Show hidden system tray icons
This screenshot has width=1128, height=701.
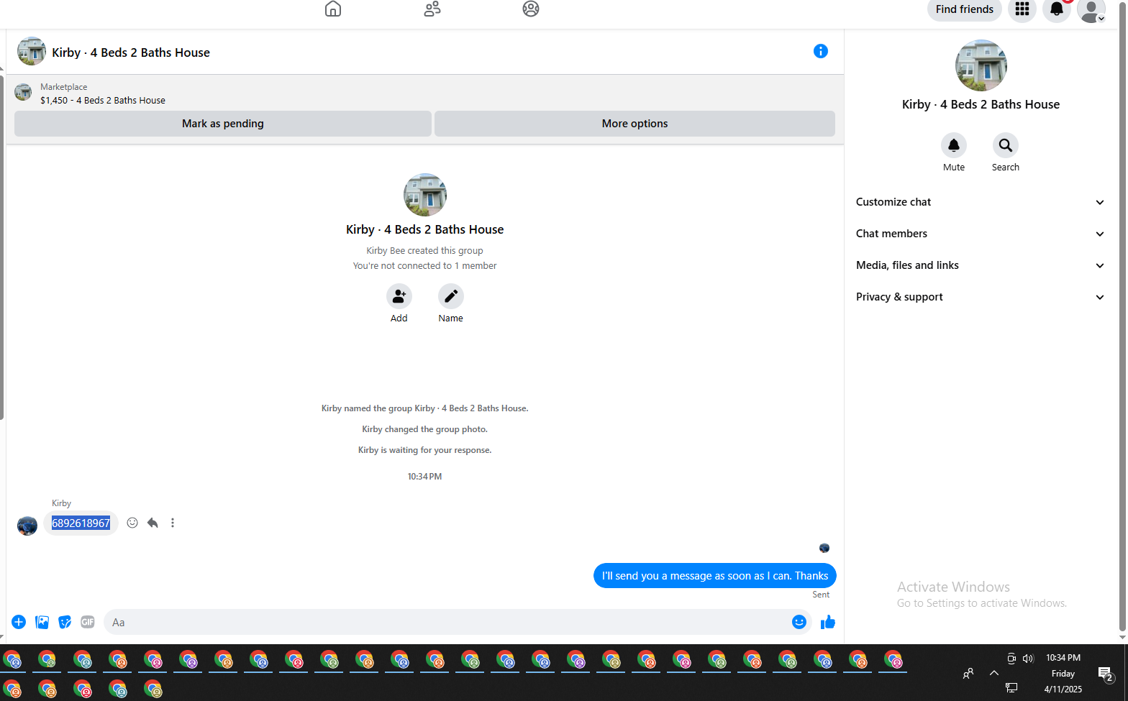click(994, 673)
